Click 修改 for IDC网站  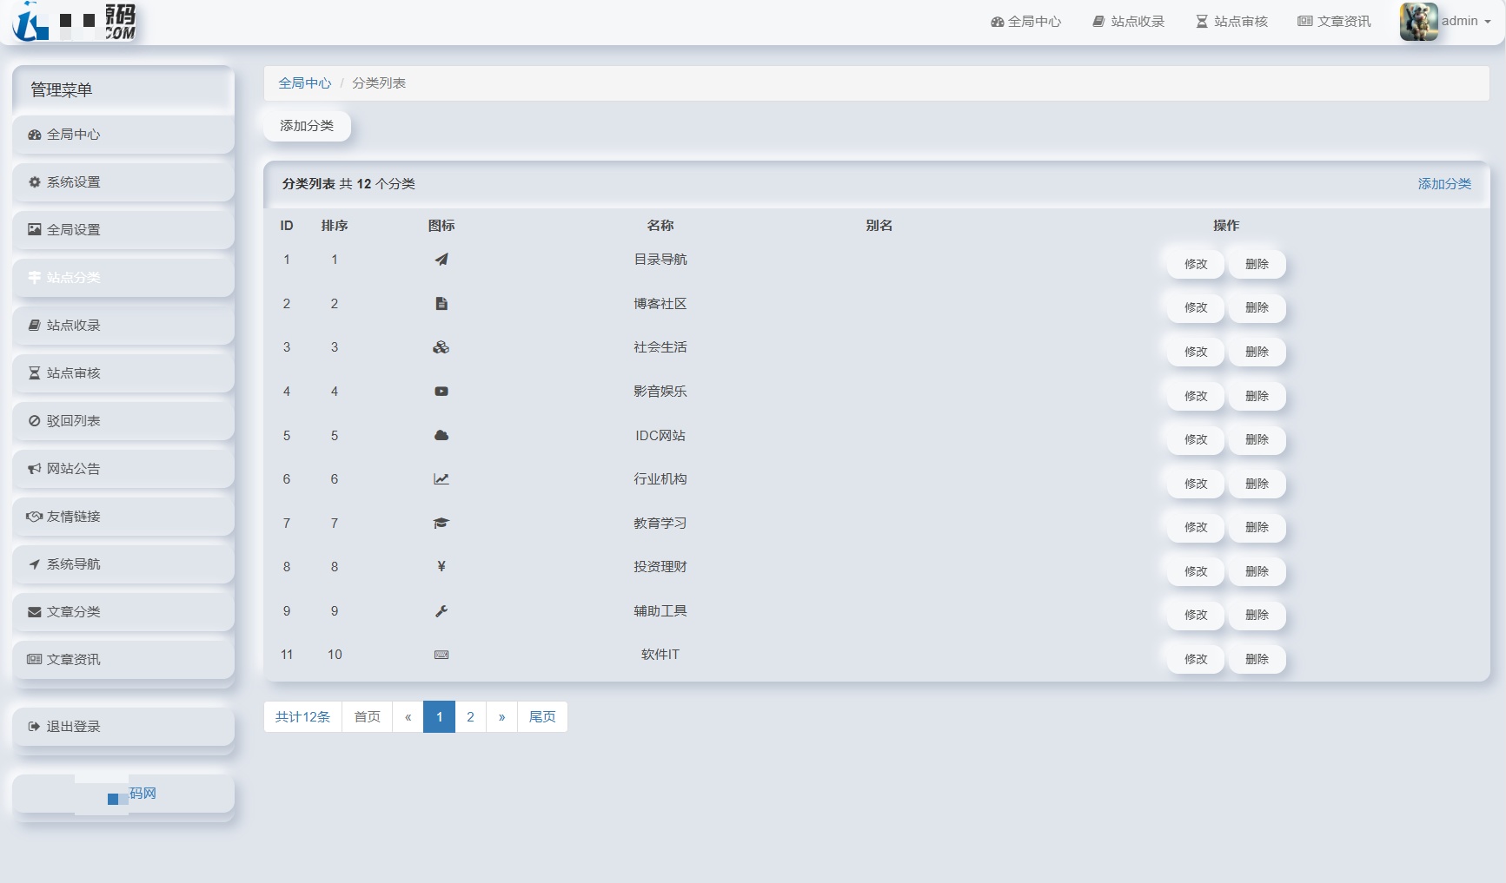point(1196,439)
